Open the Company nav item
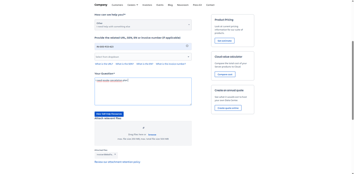 [x=101, y=5]
